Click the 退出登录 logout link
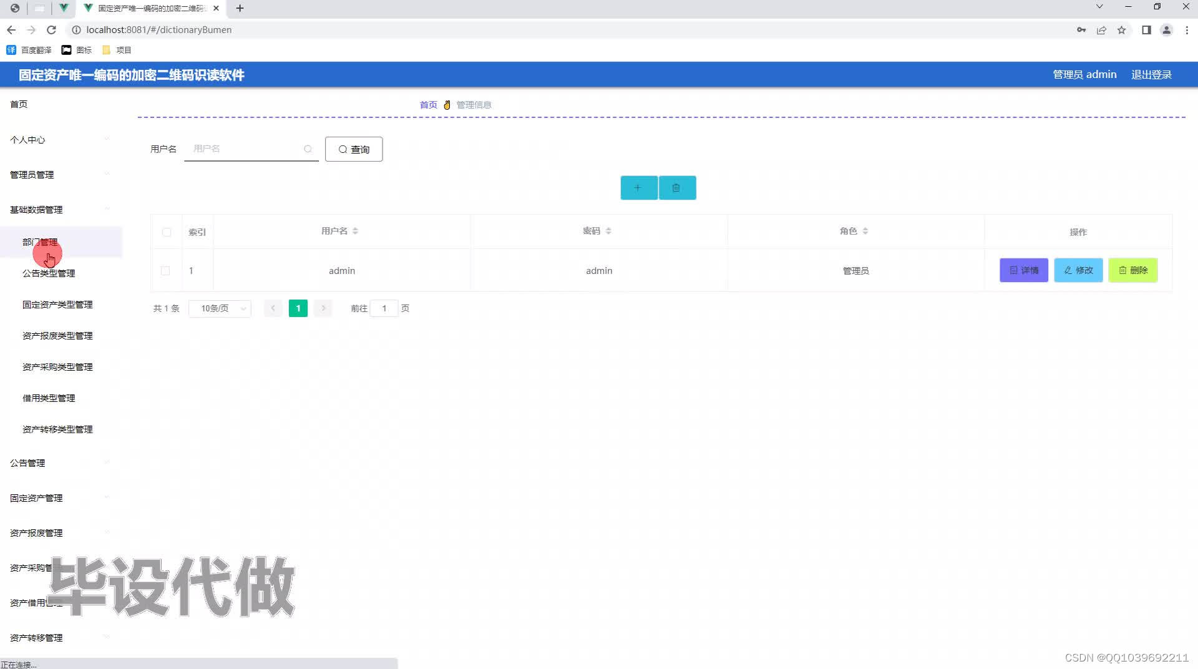Screen dimensions: 1198x669 coord(1151,74)
